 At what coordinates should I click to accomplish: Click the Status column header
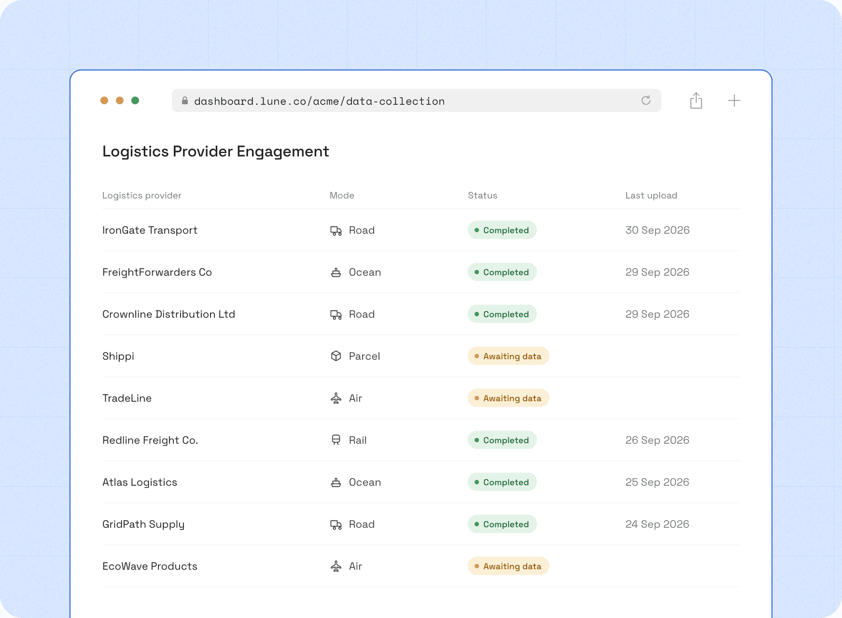(x=482, y=196)
